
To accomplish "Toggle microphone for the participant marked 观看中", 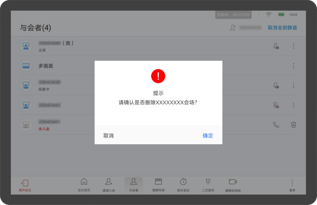I will coord(276,85).
